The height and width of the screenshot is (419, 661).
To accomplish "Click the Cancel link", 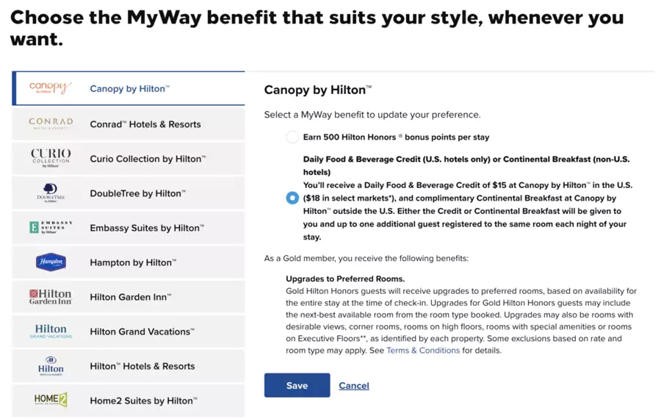I will point(353,386).
